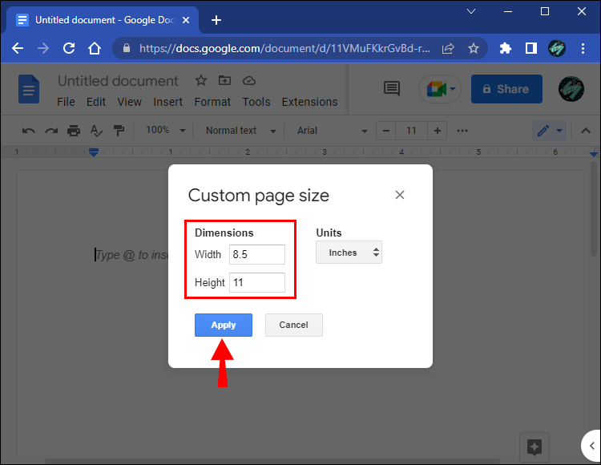The image size is (601, 465).
Task: Click the spelling and grammar check icon
Action: point(96,131)
